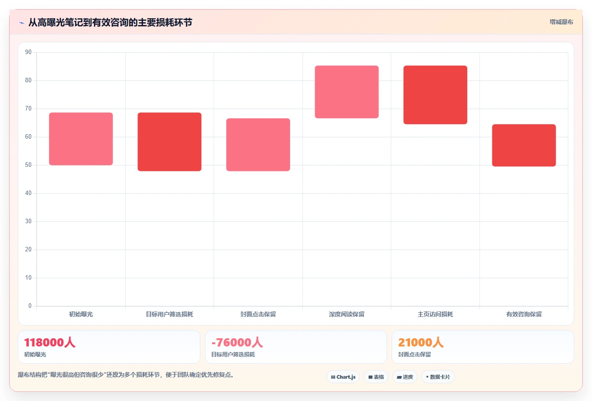Click the 目标用户筛选损耗 x-axis label
This screenshot has width=592, height=401.
(169, 314)
